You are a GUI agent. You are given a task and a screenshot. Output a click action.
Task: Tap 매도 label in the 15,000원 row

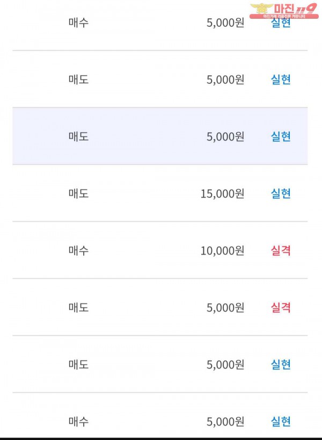[78, 193]
